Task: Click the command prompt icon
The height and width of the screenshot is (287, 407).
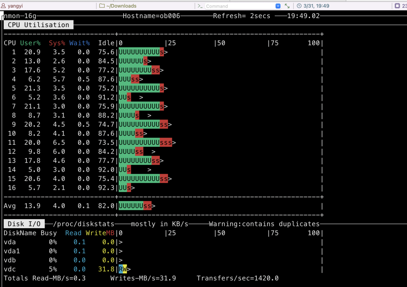Action: [200, 6]
